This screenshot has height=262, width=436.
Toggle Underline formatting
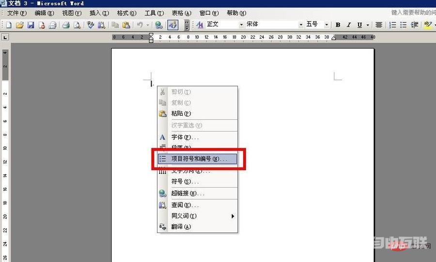point(359,25)
